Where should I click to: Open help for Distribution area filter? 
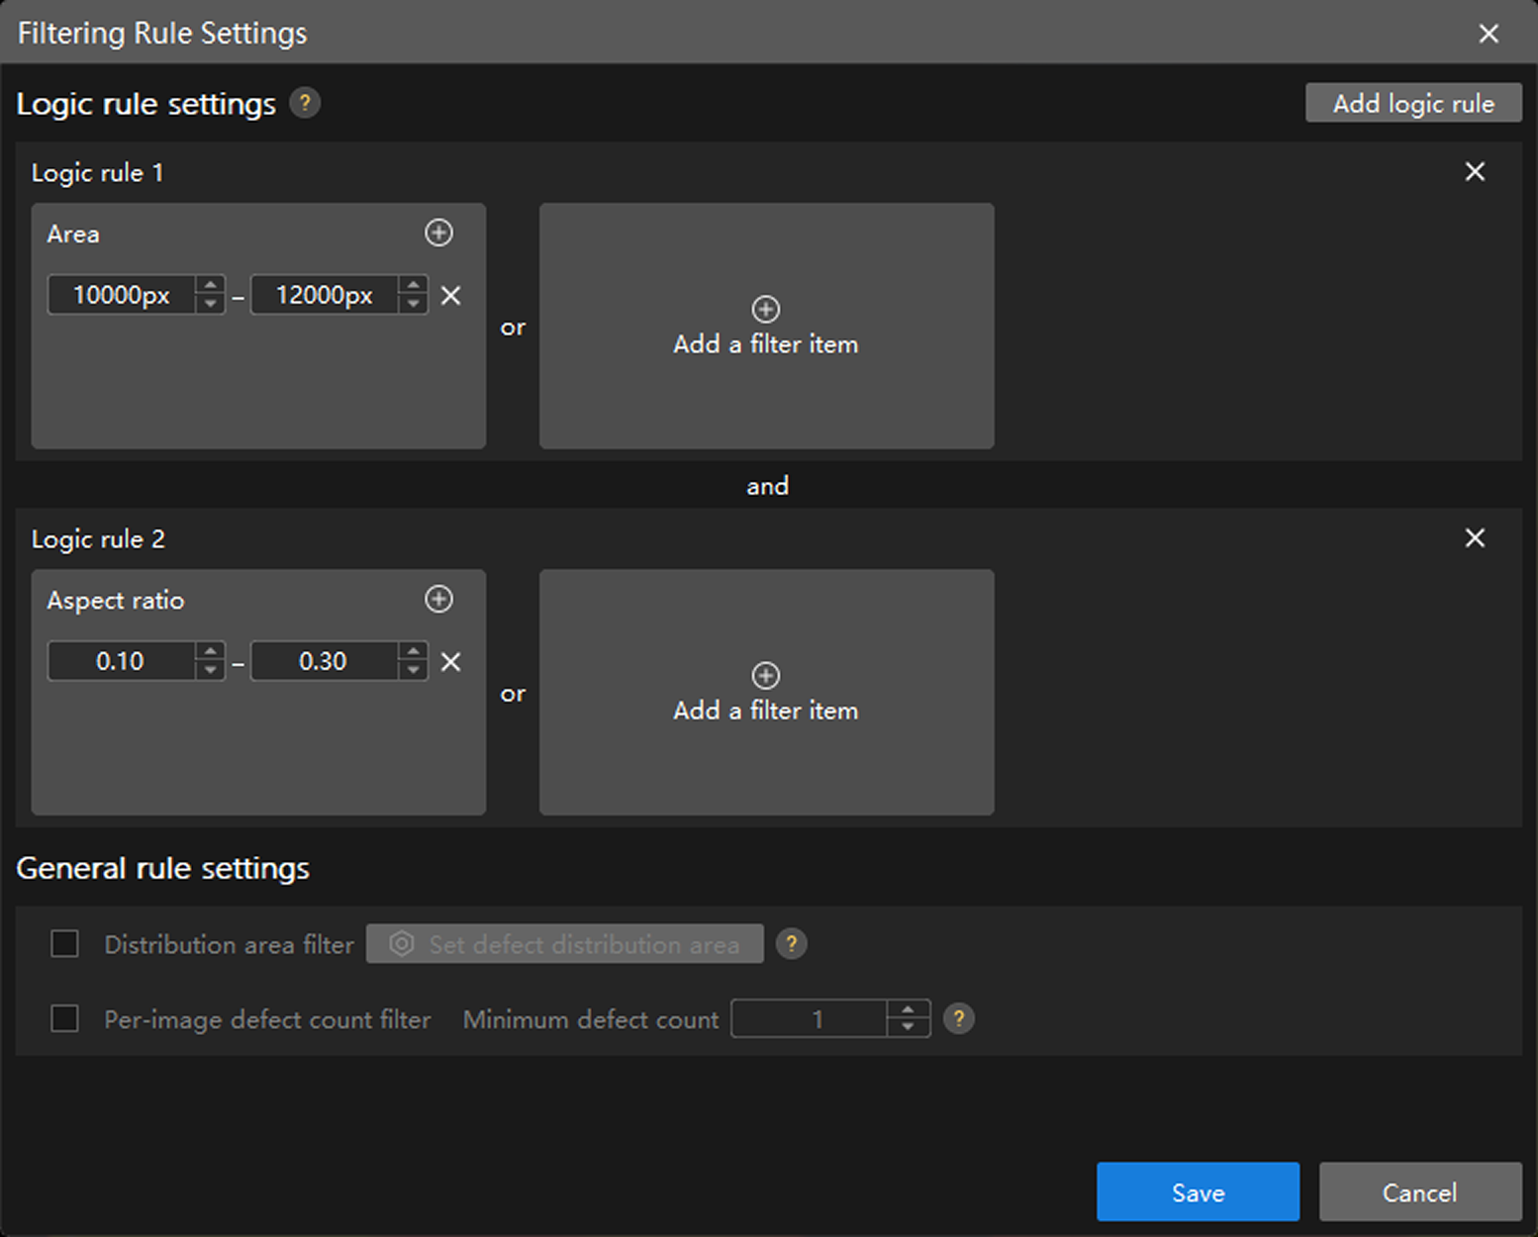(791, 944)
